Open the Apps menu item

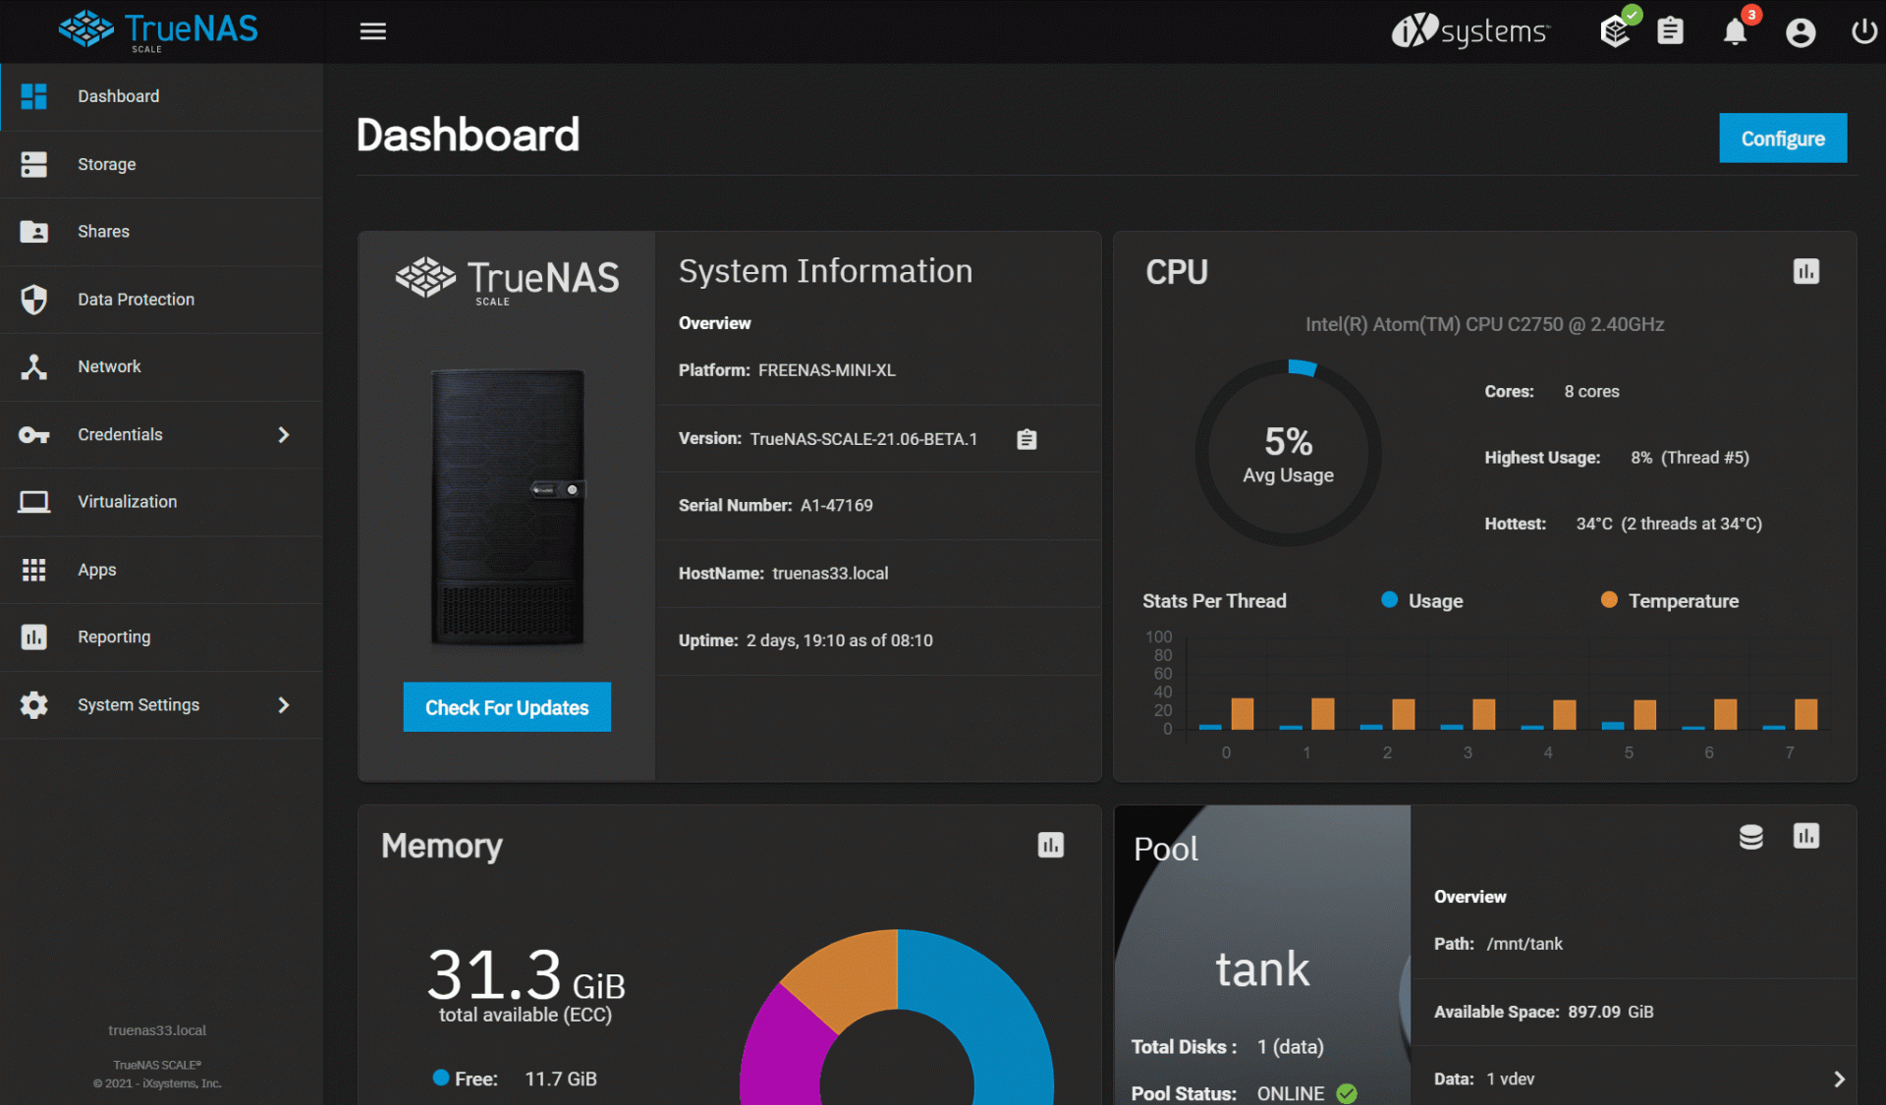[161, 570]
